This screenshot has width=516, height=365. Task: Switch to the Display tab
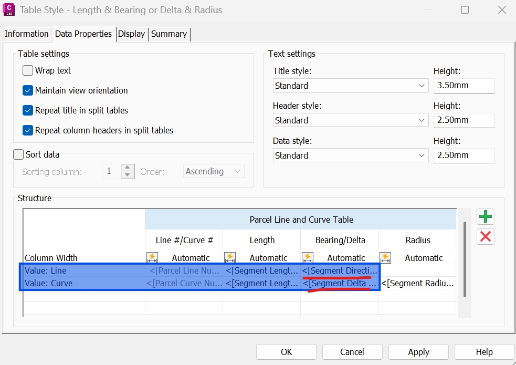131,34
